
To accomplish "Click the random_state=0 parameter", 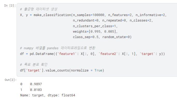I will [117, 37].
